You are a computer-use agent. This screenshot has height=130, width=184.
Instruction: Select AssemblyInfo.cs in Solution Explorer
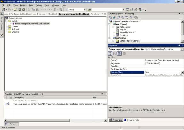[x=127, y=32]
